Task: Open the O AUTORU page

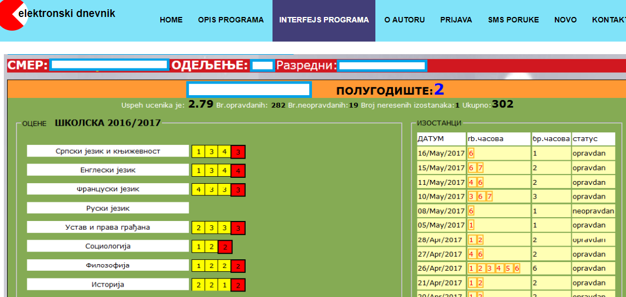Action: [x=404, y=20]
